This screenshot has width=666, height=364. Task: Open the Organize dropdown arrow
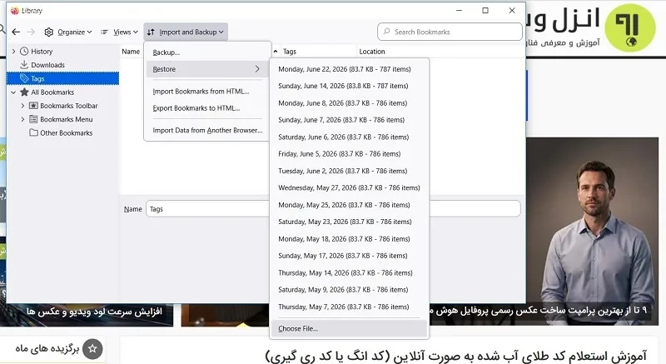point(89,32)
